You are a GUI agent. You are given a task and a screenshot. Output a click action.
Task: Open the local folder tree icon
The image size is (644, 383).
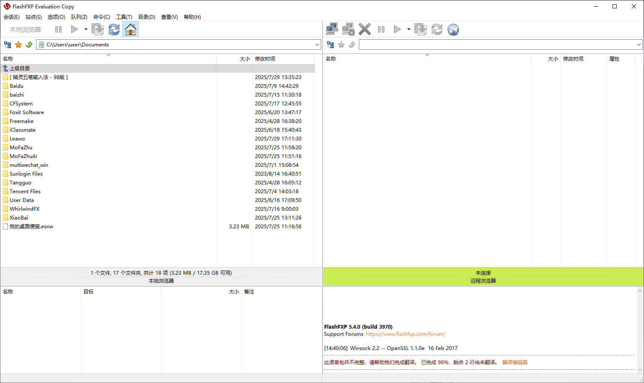coord(8,45)
